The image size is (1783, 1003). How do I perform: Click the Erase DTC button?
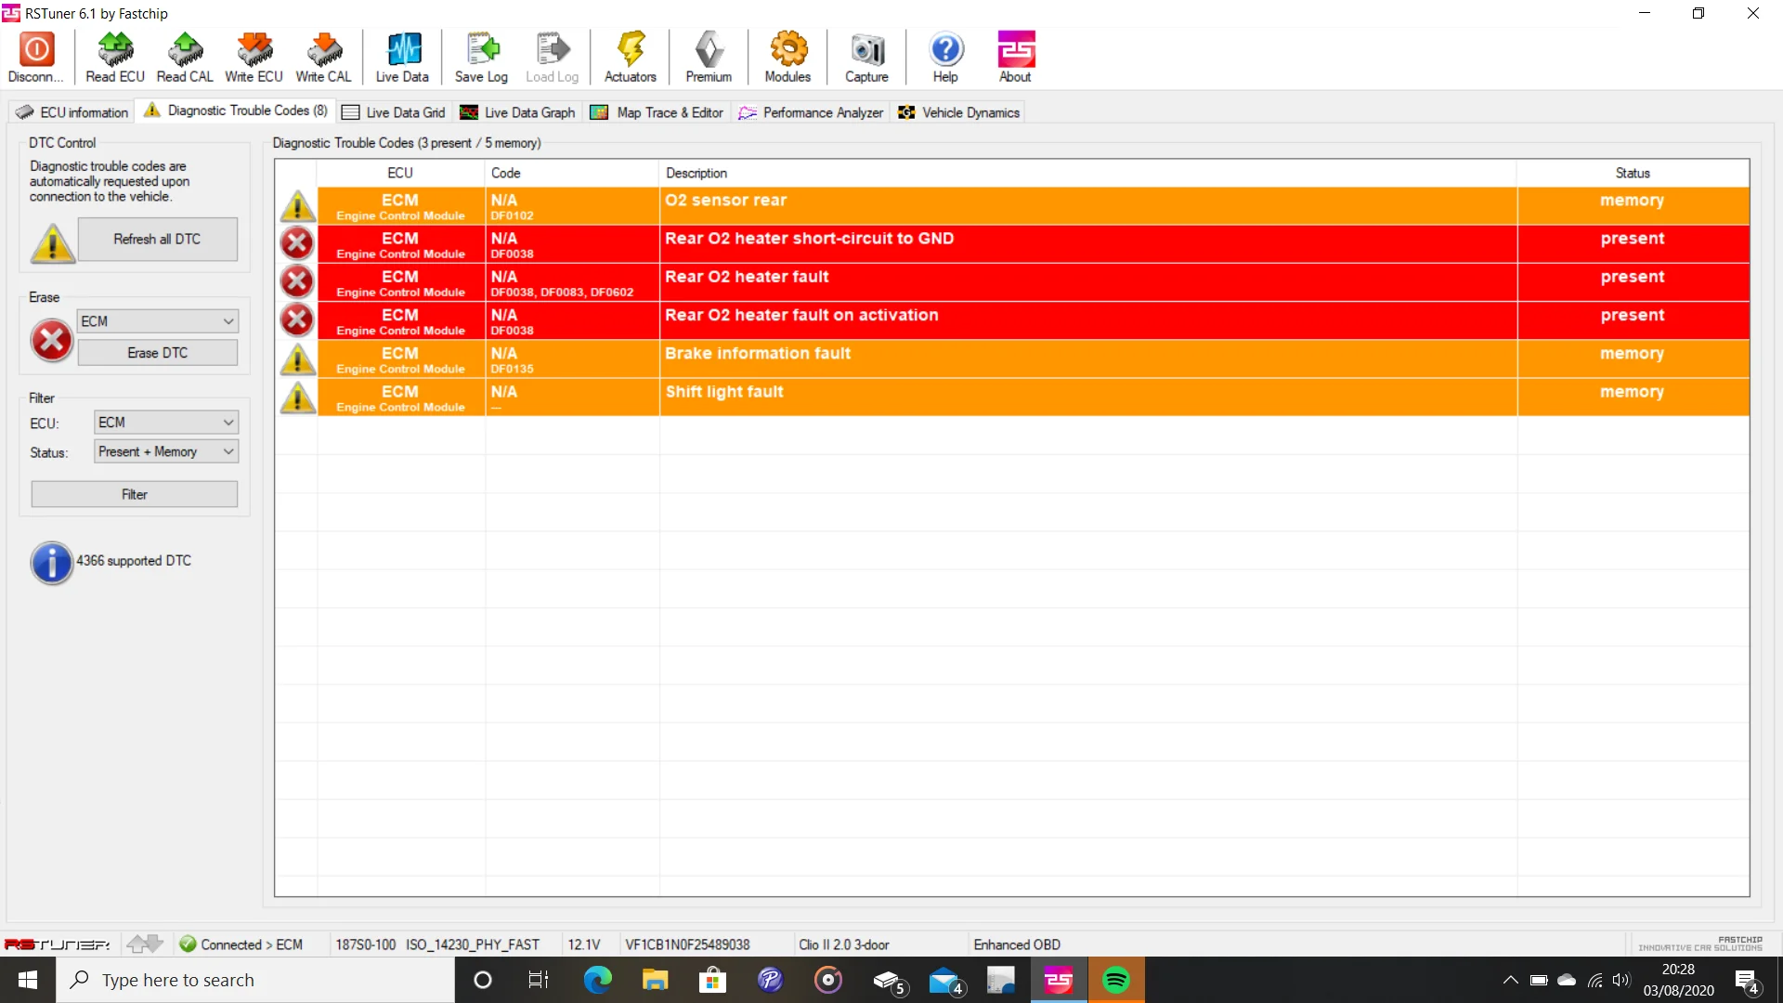click(x=157, y=353)
